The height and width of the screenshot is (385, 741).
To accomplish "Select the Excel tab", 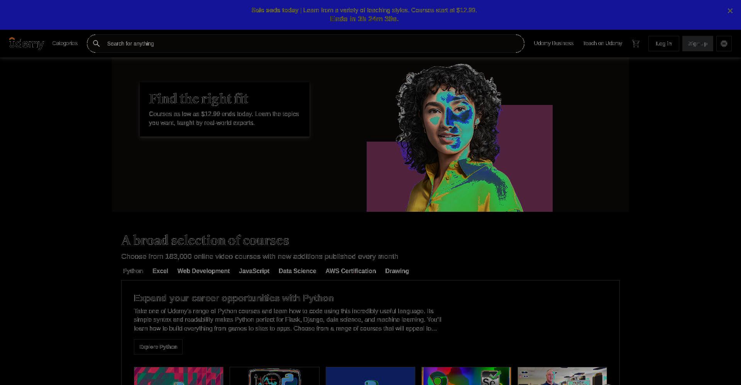I will pos(160,271).
